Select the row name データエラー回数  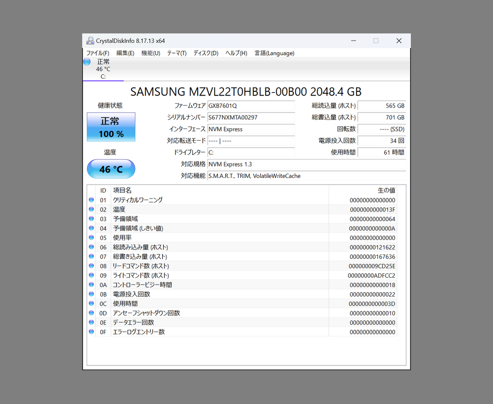point(134,322)
